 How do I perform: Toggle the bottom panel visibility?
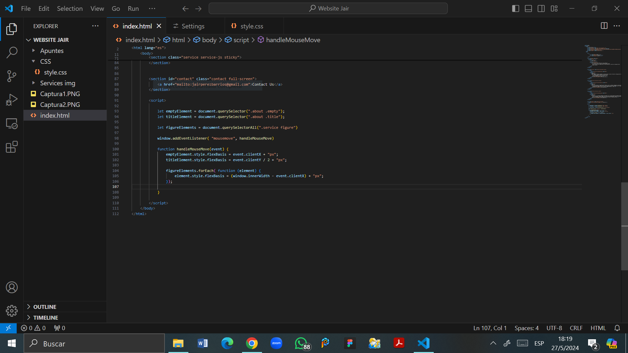tap(528, 8)
